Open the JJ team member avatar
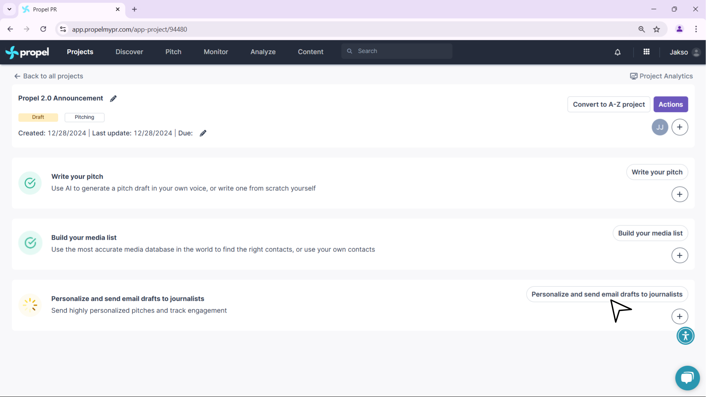The height and width of the screenshot is (397, 706). point(660,127)
